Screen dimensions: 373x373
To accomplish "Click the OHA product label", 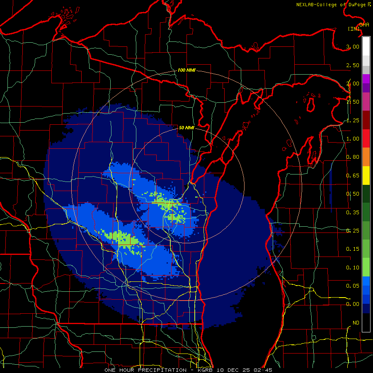I will tap(364, 25).
